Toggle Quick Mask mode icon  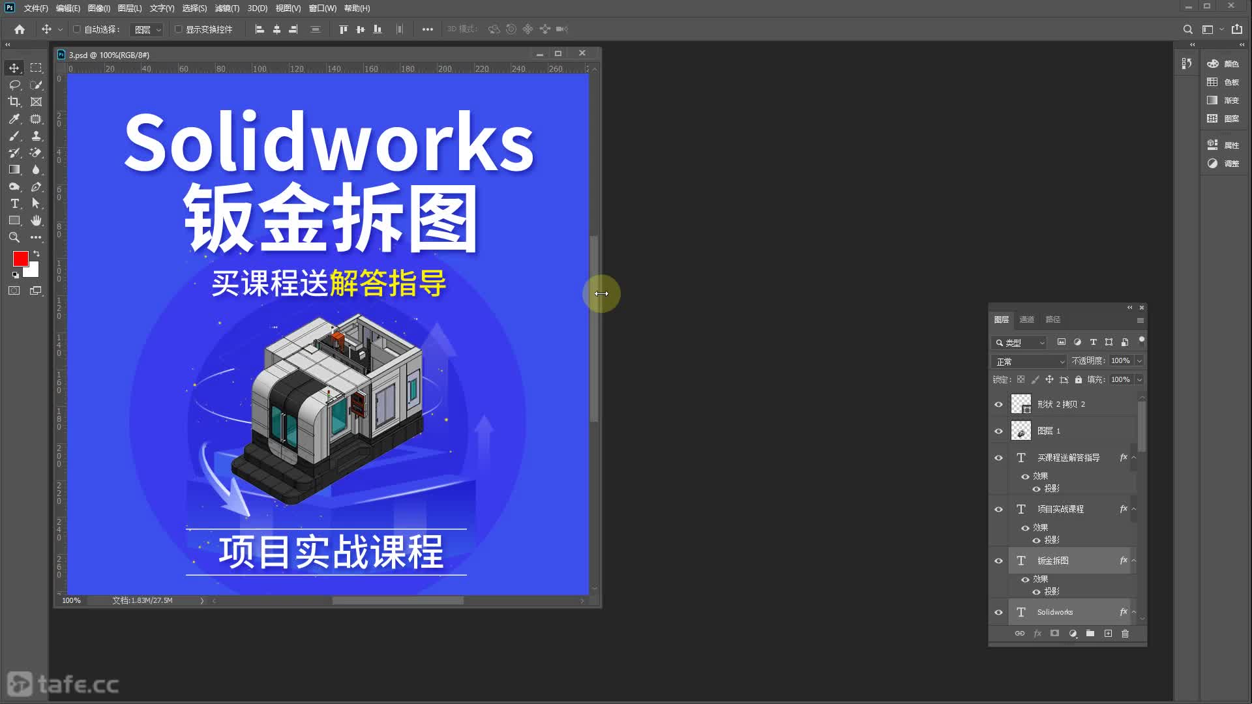coord(14,291)
